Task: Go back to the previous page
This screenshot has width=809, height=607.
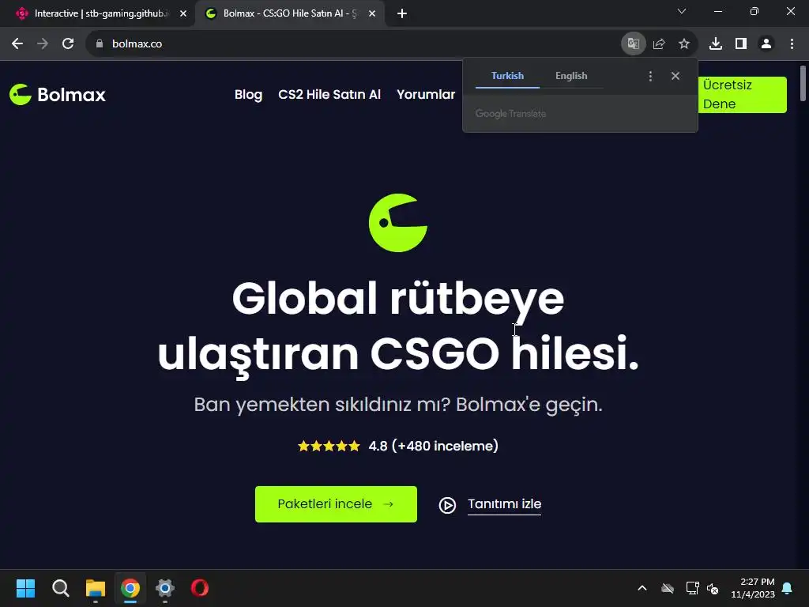Action: 17,44
